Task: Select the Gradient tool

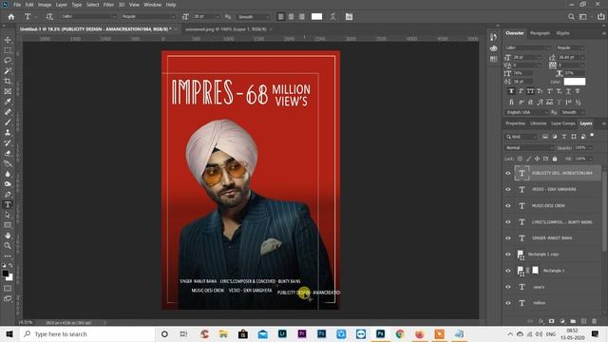Action: (8, 163)
